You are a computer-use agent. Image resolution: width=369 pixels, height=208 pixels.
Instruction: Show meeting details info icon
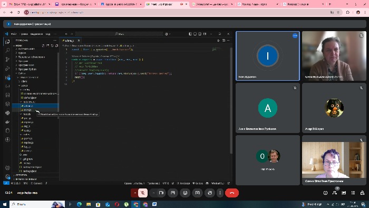pos(325,193)
